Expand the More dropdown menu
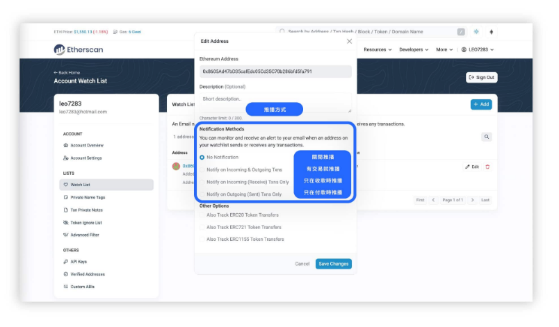The width and height of the screenshot is (559, 327). (444, 49)
